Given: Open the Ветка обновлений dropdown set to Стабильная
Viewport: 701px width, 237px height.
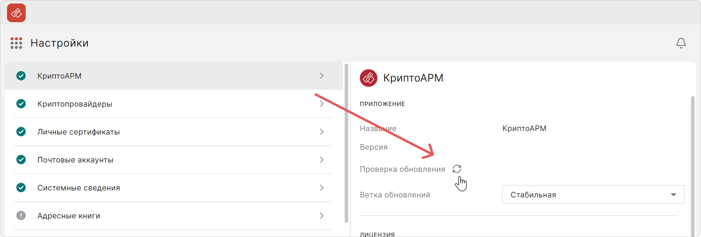Looking at the screenshot, I should pos(593,194).
